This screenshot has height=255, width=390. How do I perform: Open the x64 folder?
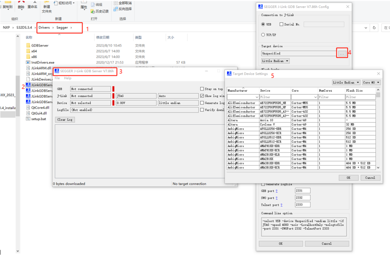[34, 51]
